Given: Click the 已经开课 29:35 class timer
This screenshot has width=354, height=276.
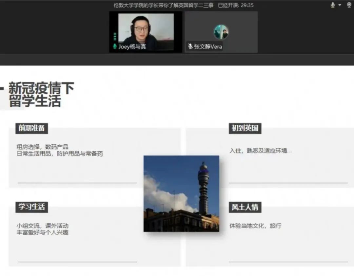Looking at the screenshot, I should 236,5.
